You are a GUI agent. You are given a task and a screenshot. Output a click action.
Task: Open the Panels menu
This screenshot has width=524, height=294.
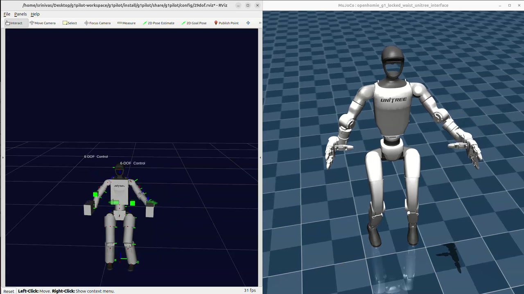click(20, 14)
